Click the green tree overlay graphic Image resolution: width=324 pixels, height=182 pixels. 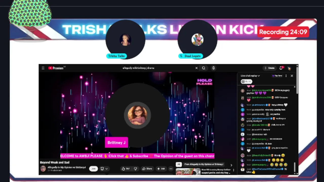30,13
